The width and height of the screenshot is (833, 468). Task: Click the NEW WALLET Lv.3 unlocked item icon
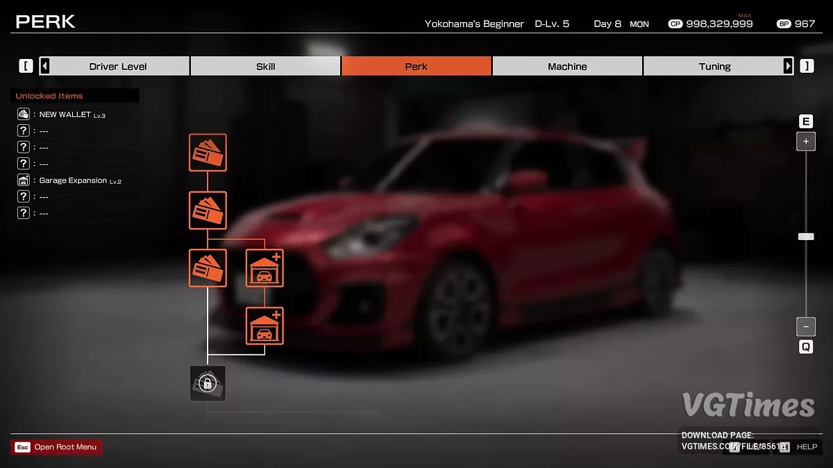click(x=22, y=114)
